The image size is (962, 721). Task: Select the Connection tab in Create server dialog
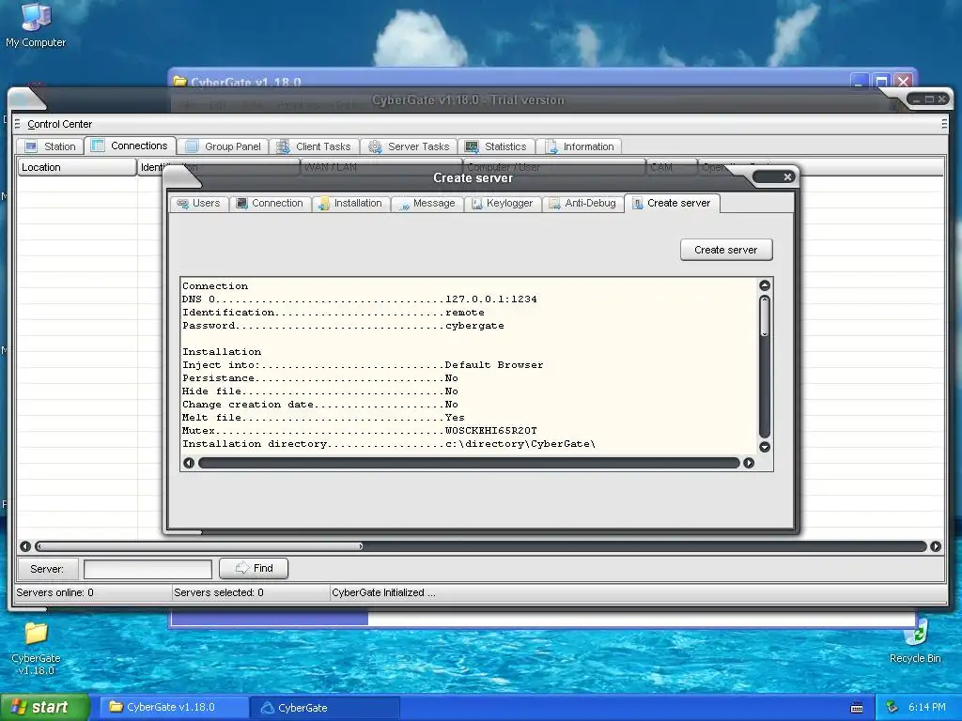tap(270, 204)
